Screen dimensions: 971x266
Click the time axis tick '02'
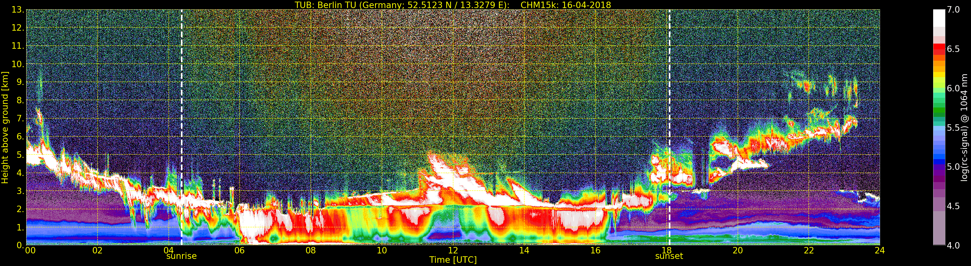[97, 250]
